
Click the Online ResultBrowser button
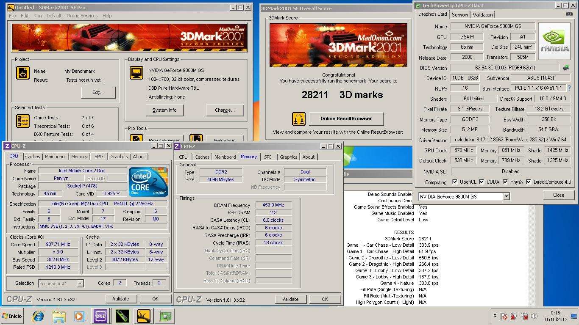pyautogui.click(x=346, y=118)
